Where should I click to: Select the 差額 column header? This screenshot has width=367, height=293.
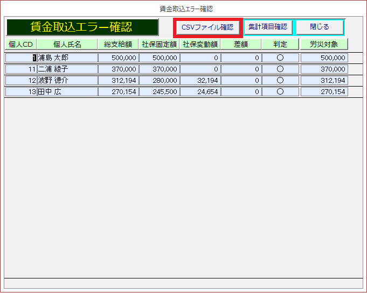tap(240, 44)
